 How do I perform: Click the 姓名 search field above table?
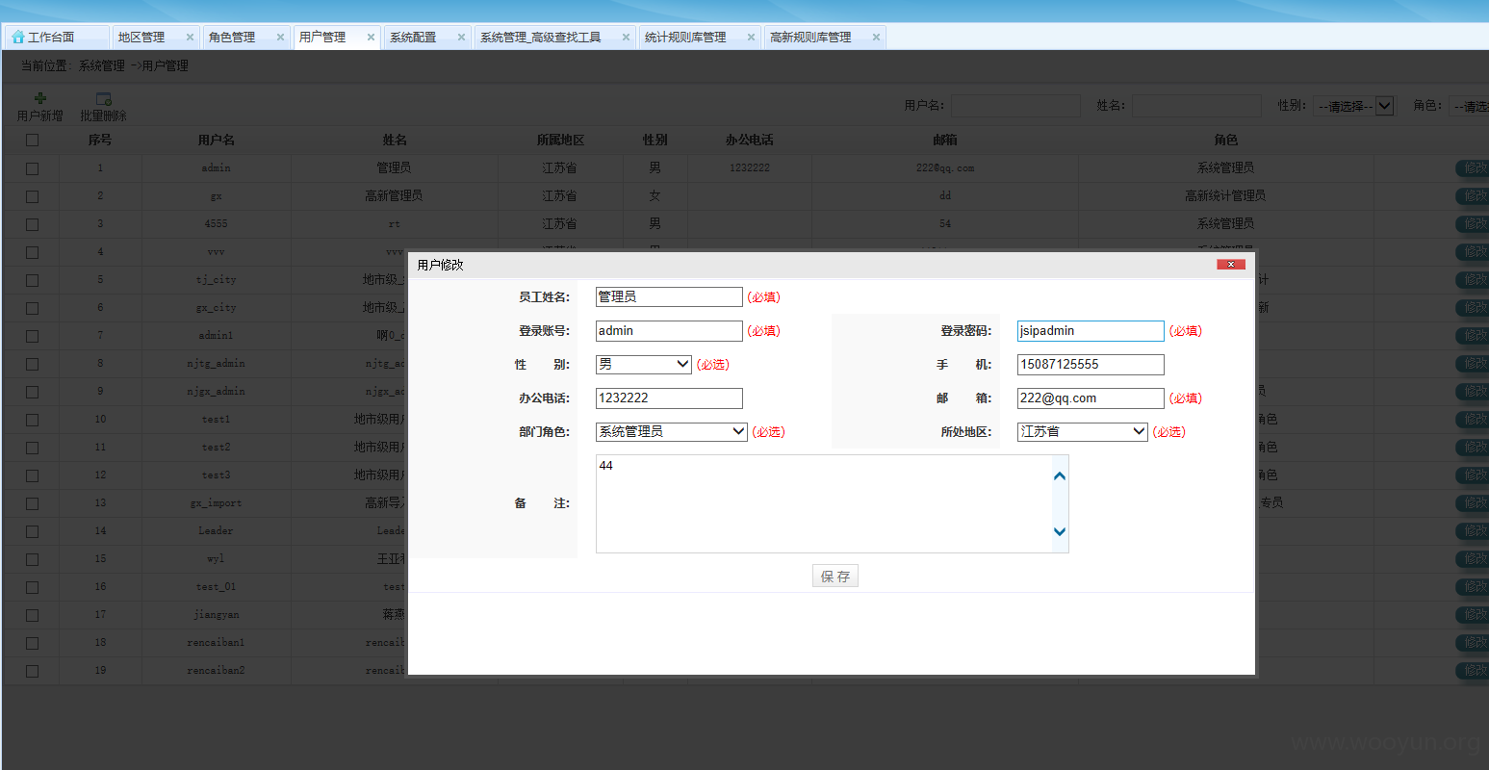1195,106
